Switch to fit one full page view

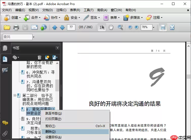[x=172, y=27]
